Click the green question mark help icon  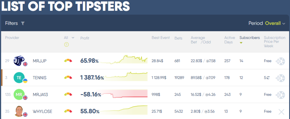click(67, 44)
